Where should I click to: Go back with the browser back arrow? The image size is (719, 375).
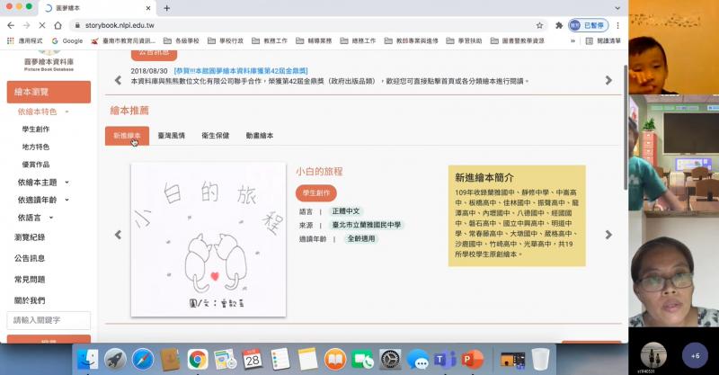[11, 26]
